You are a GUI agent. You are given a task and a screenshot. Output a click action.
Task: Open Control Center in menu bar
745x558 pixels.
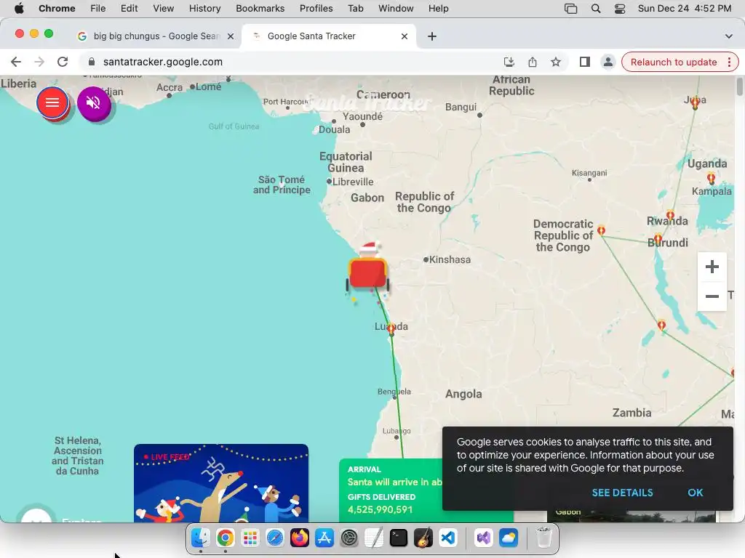(620, 9)
